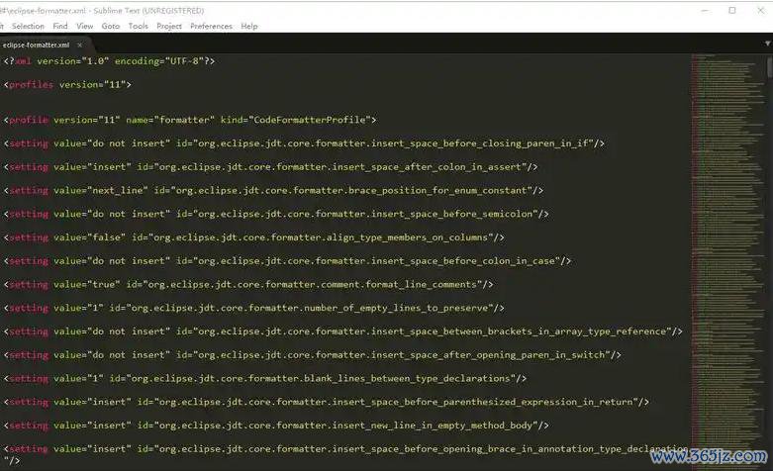Viewport: 773px width, 471px height.
Task: Open the Selection menu
Action: (x=28, y=26)
